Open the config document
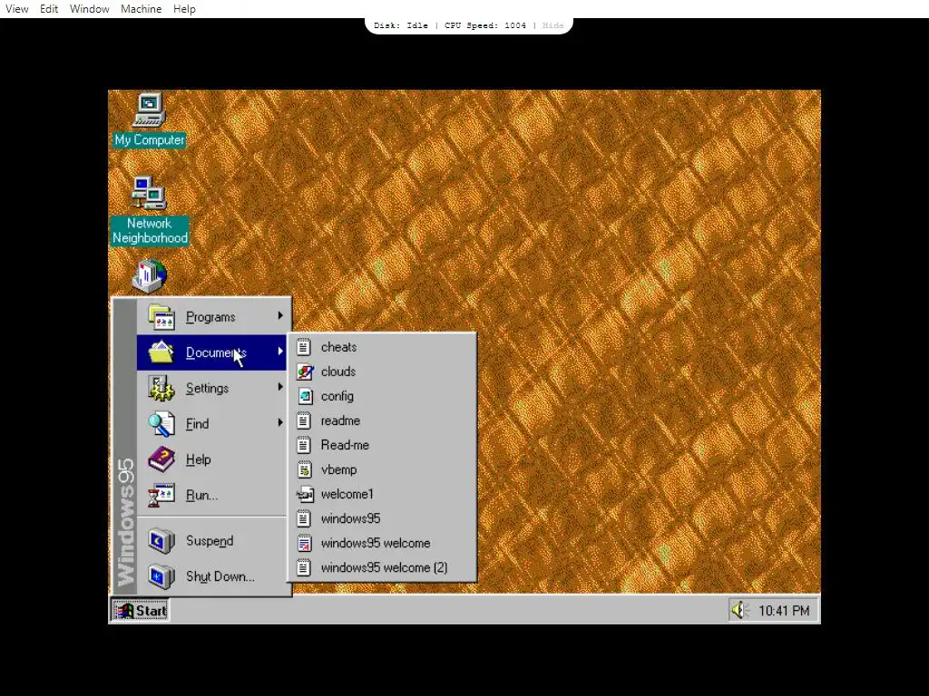The image size is (929, 696). pyautogui.click(x=382, y=396)
